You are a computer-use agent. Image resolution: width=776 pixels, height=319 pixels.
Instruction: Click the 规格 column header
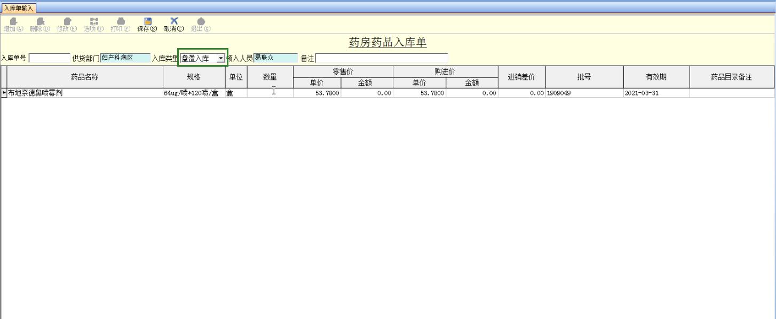pos(194,77)
